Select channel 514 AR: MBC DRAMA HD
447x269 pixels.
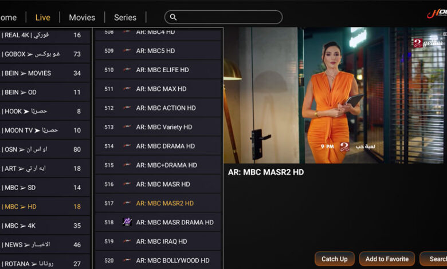pos(158,146)
